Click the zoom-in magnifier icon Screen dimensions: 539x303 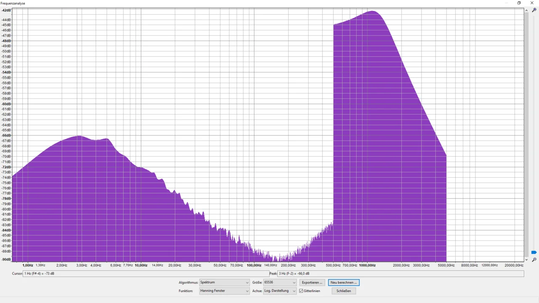click(x=534, y=10)
